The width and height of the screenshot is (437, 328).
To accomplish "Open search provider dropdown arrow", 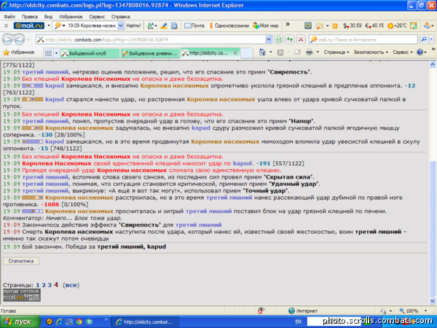I will (431, 39).
